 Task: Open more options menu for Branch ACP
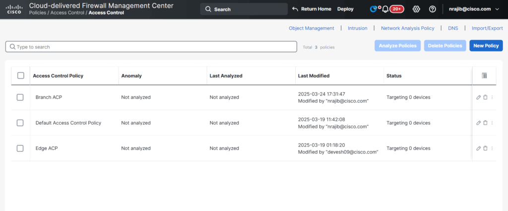[x=492, y=98]
